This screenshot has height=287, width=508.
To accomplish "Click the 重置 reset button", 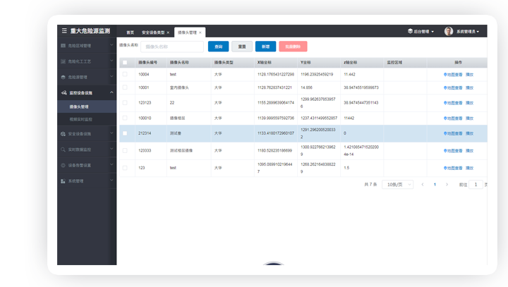I will tap(242, 47).
